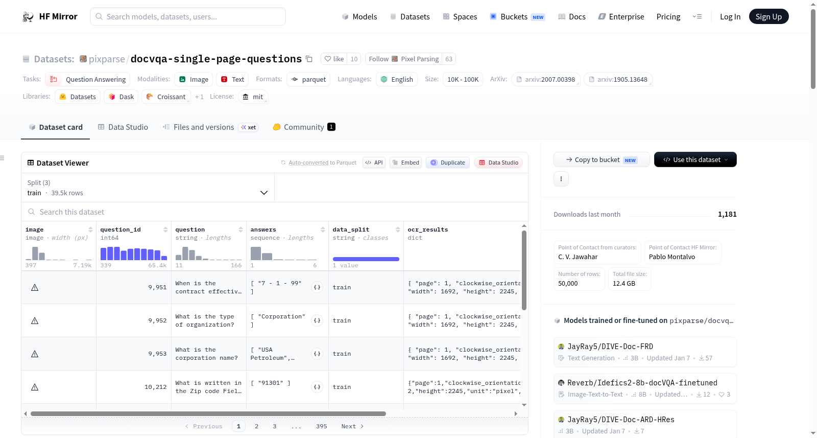This screenshot has height=438, width=817.
Task: Sort by the question_id column
Action: 165,229
